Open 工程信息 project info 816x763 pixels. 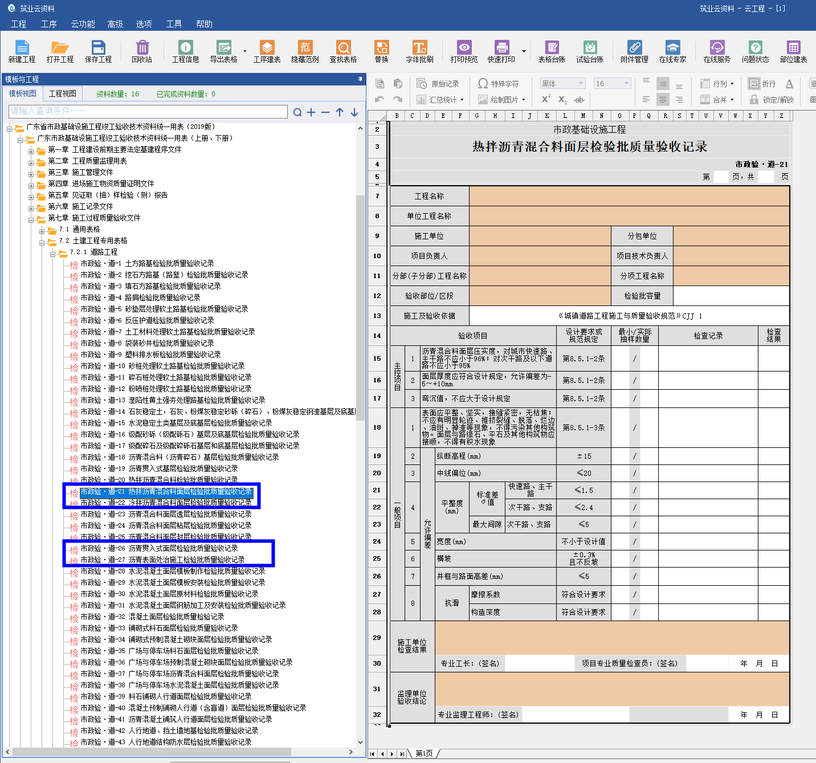click(185, 51)
